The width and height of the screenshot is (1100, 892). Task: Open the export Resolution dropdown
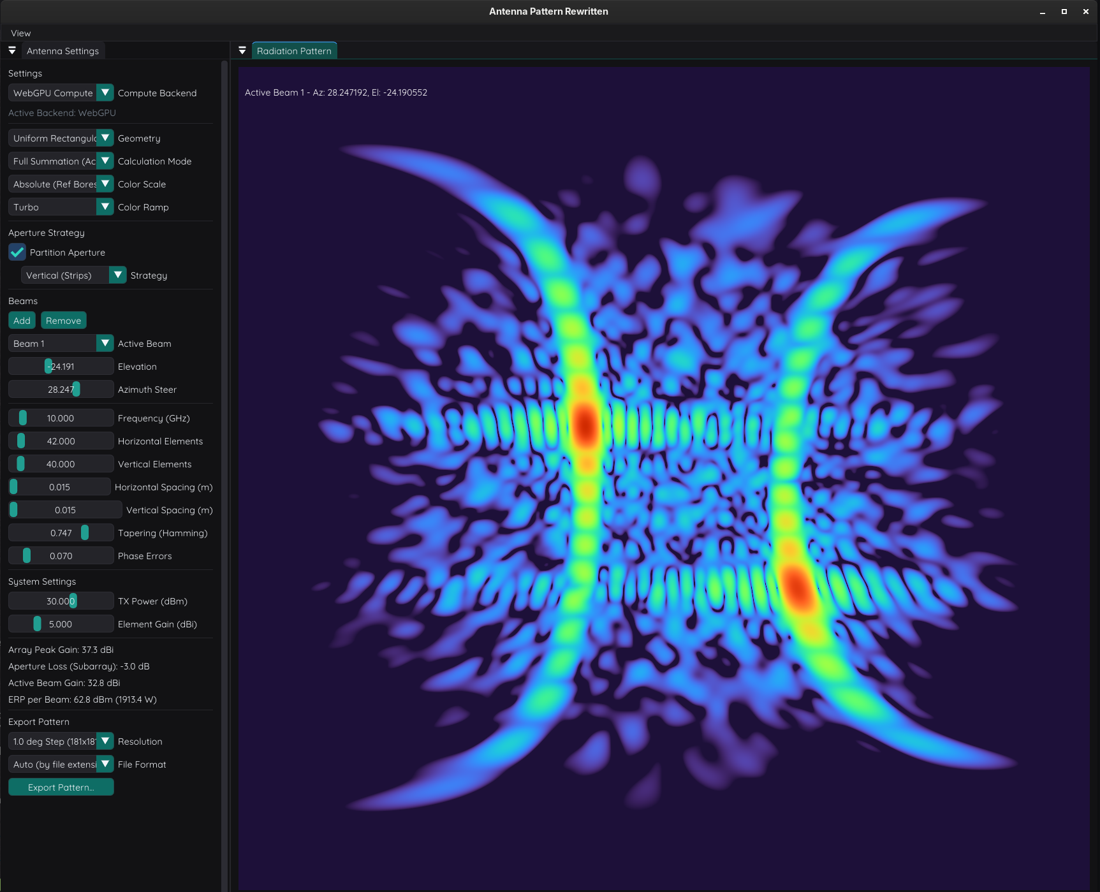click(x=61, y=741)
